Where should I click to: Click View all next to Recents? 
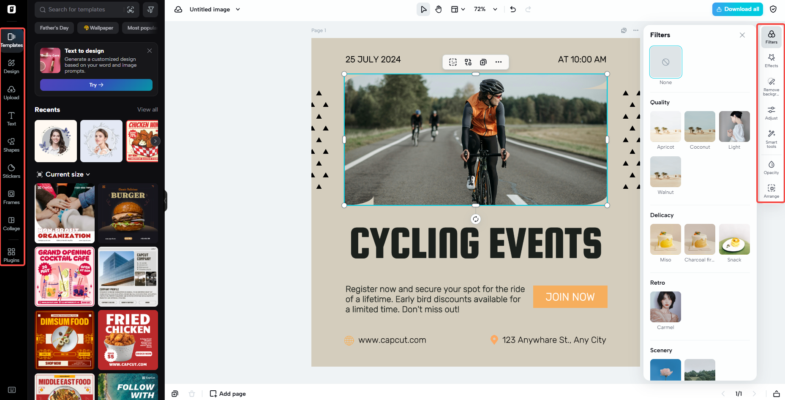(147, 109)
